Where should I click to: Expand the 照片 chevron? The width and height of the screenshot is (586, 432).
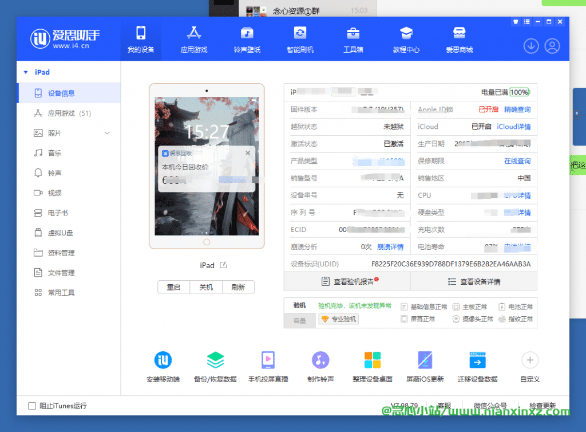[107, 133]
